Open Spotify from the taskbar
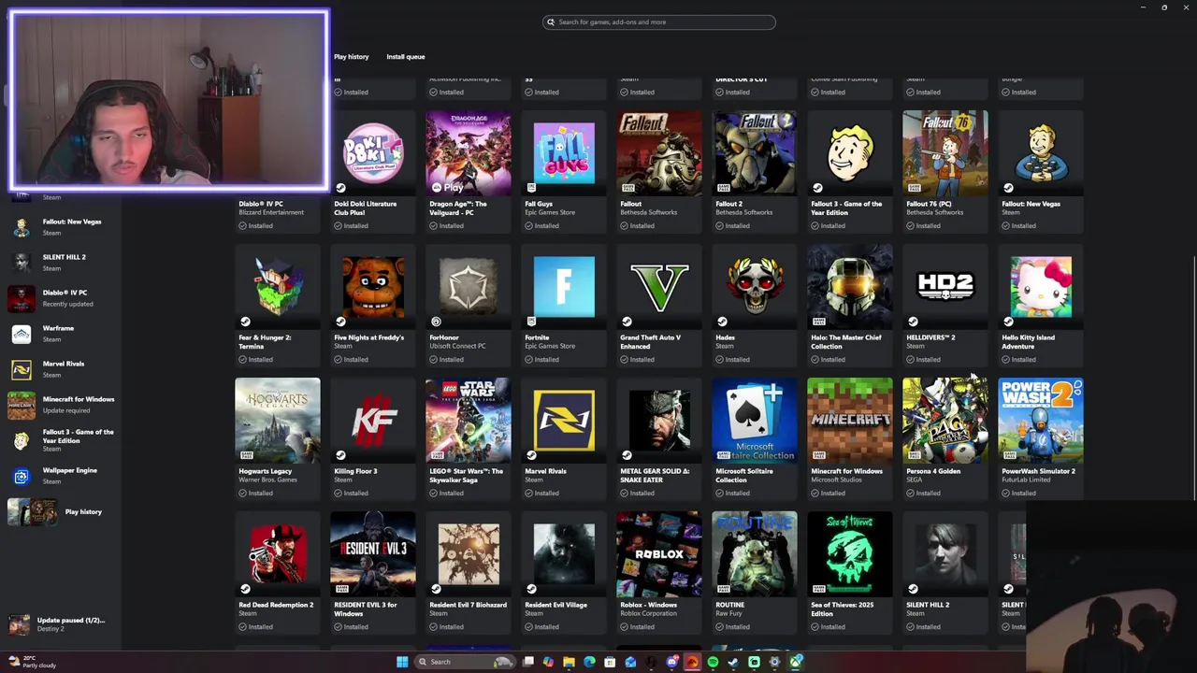 point(713,662)
